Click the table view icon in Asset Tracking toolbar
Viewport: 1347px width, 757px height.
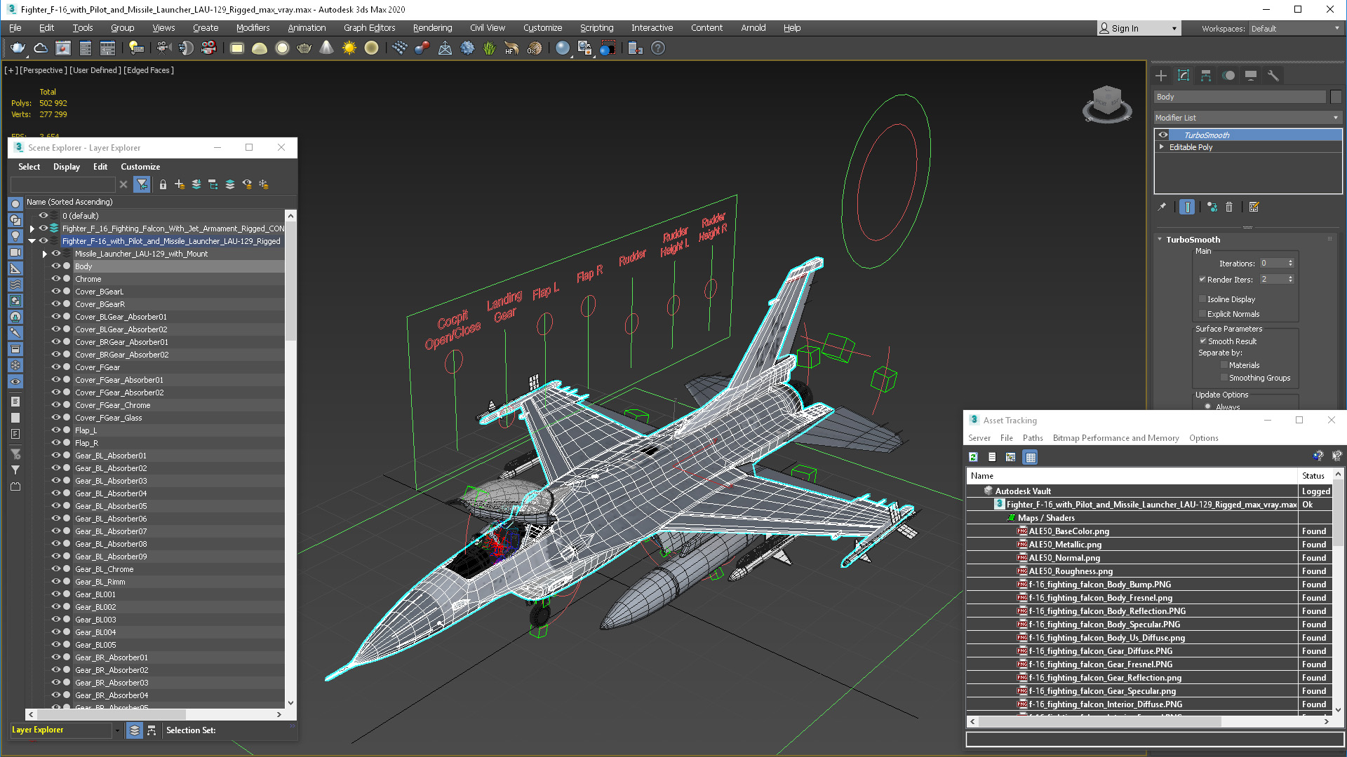pyautogui.click(x=1031, y=457)
